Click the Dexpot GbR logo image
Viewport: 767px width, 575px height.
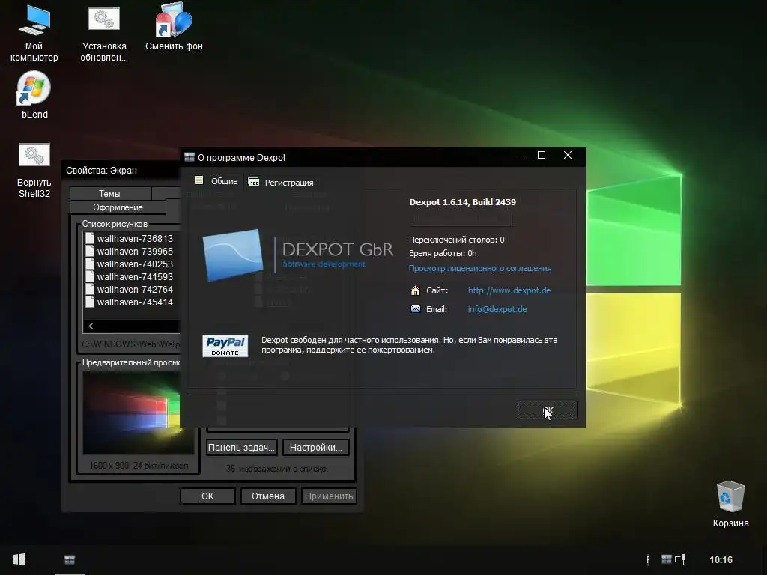pos(298,255)
